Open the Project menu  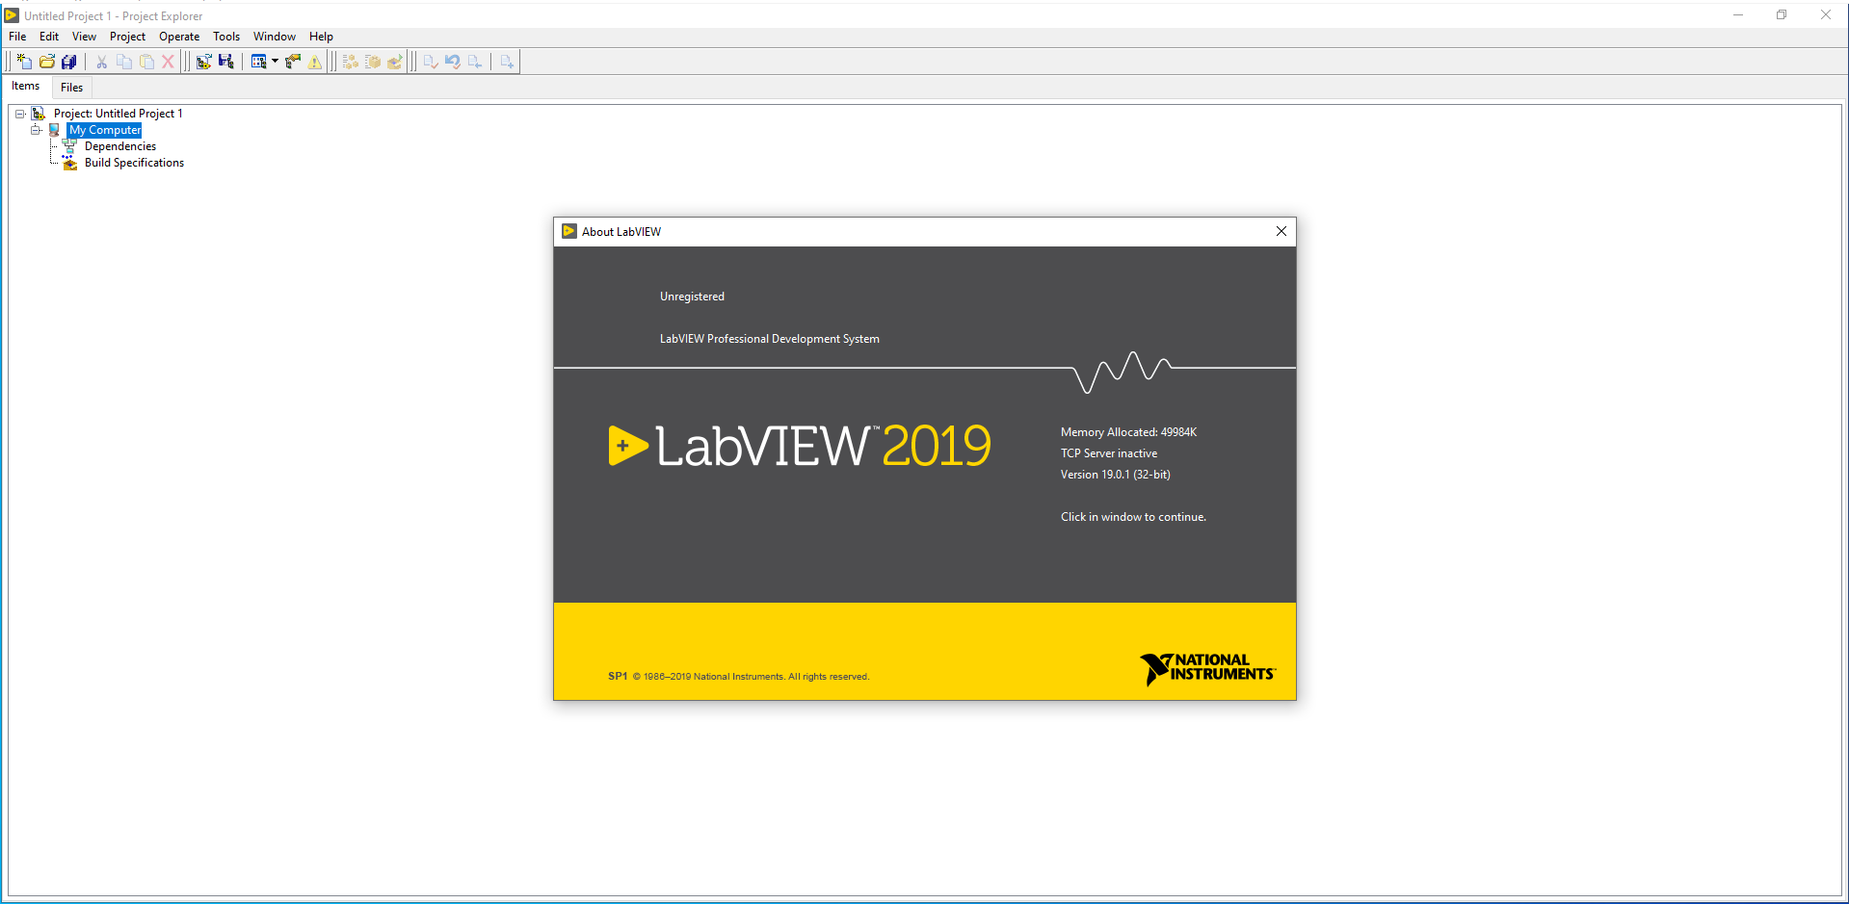coord(127,37)
